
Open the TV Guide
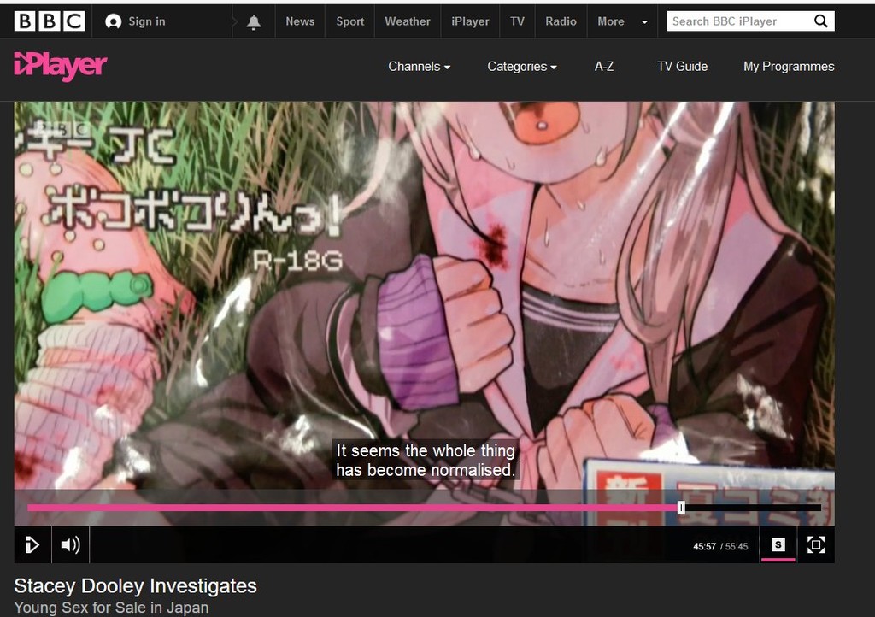(682, 67)
